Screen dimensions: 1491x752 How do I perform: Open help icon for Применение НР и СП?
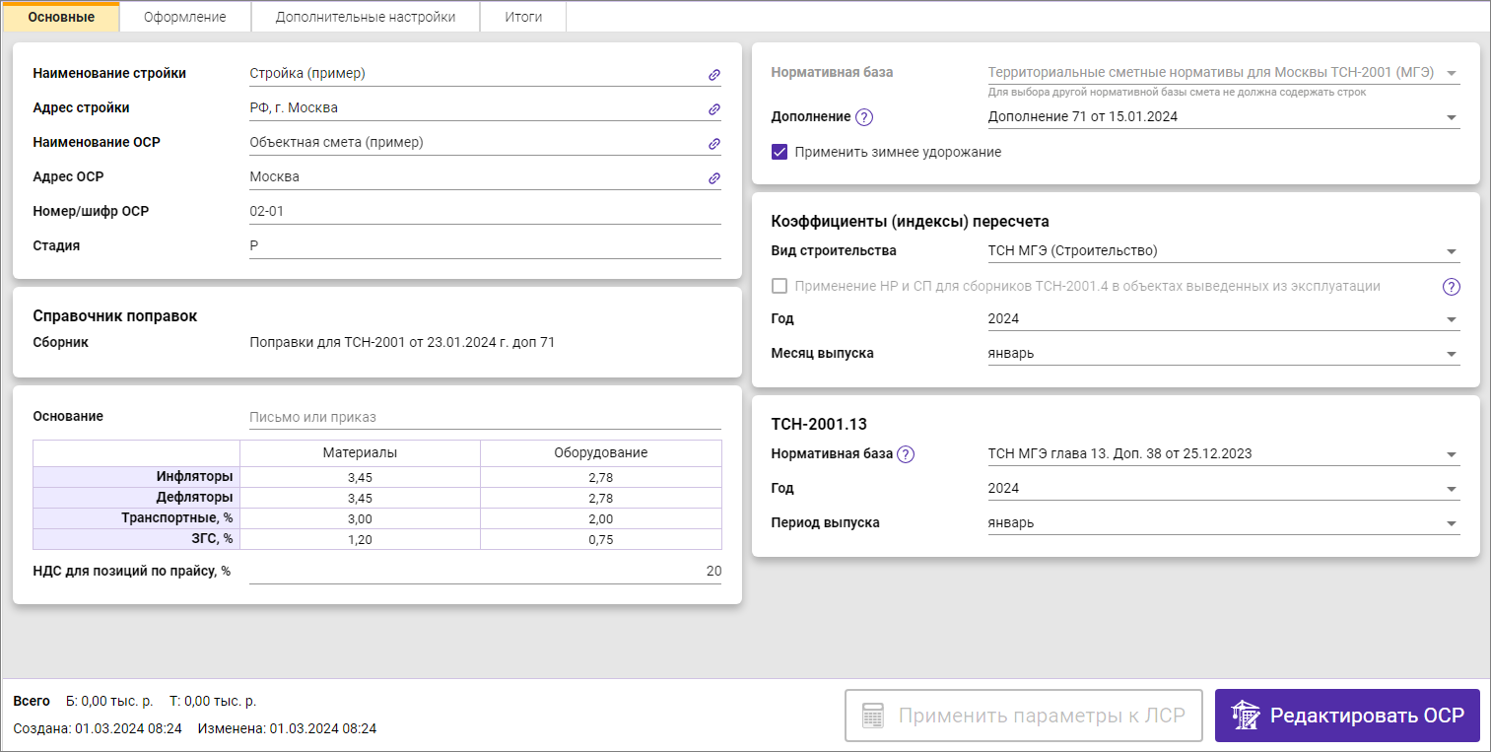click(1451, 287)
